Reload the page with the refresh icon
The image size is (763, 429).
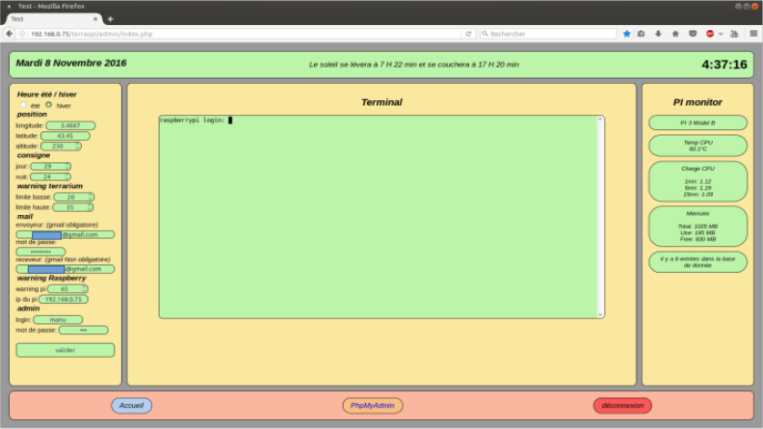469,34
